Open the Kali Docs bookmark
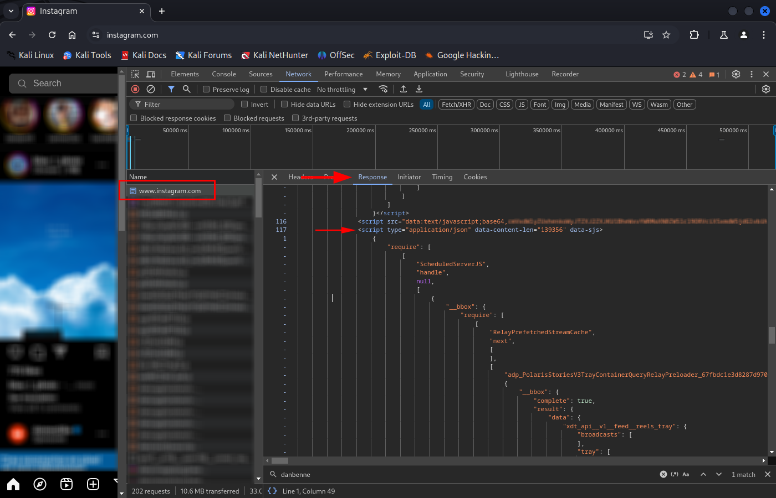The width and height of the screenshot is (776, 498). tap(144, 55)
